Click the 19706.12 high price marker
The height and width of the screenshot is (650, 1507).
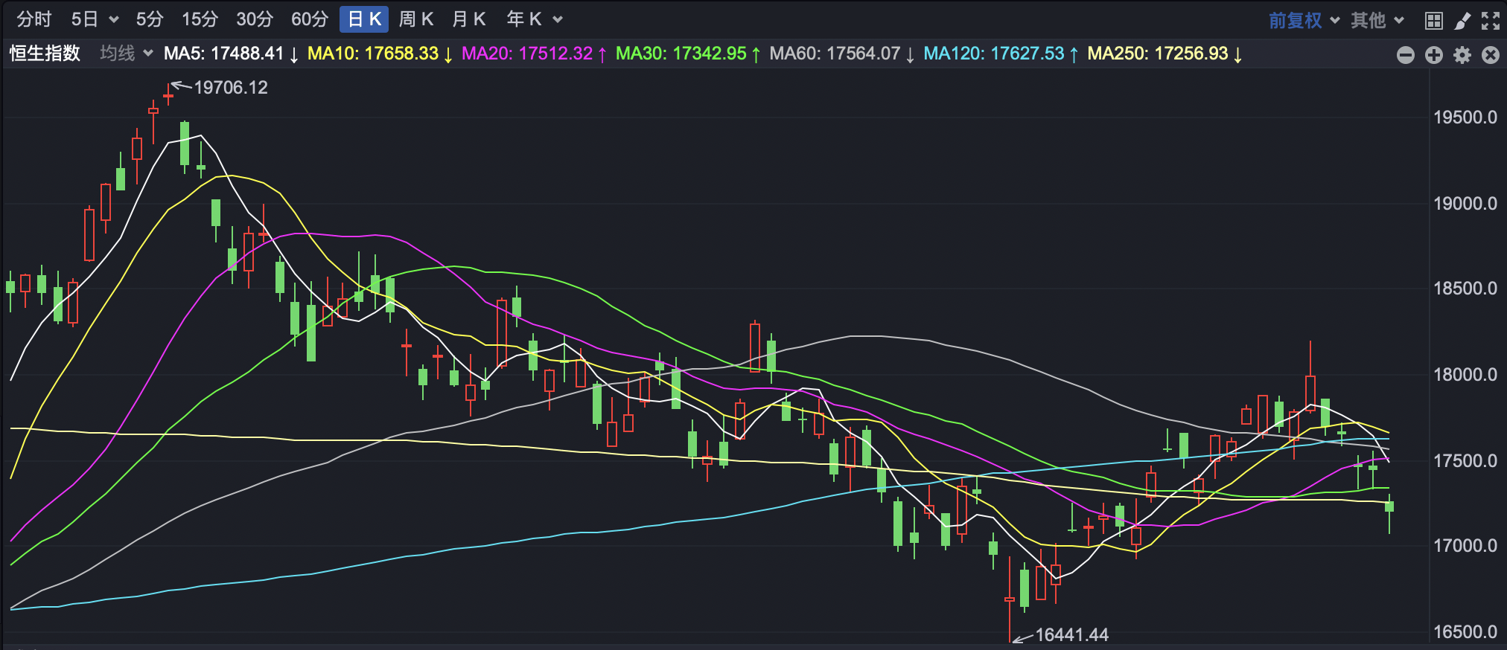tap(231, 88)
